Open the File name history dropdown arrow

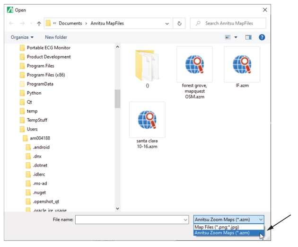185,220
